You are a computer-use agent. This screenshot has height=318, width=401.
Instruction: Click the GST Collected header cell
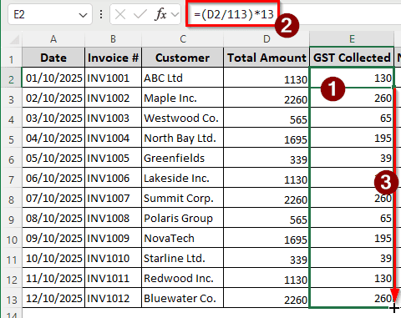point(352,58)
